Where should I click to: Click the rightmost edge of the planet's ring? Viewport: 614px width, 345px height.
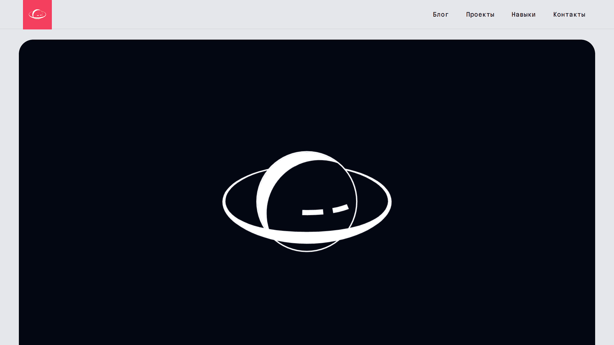(x=390, y=202)
